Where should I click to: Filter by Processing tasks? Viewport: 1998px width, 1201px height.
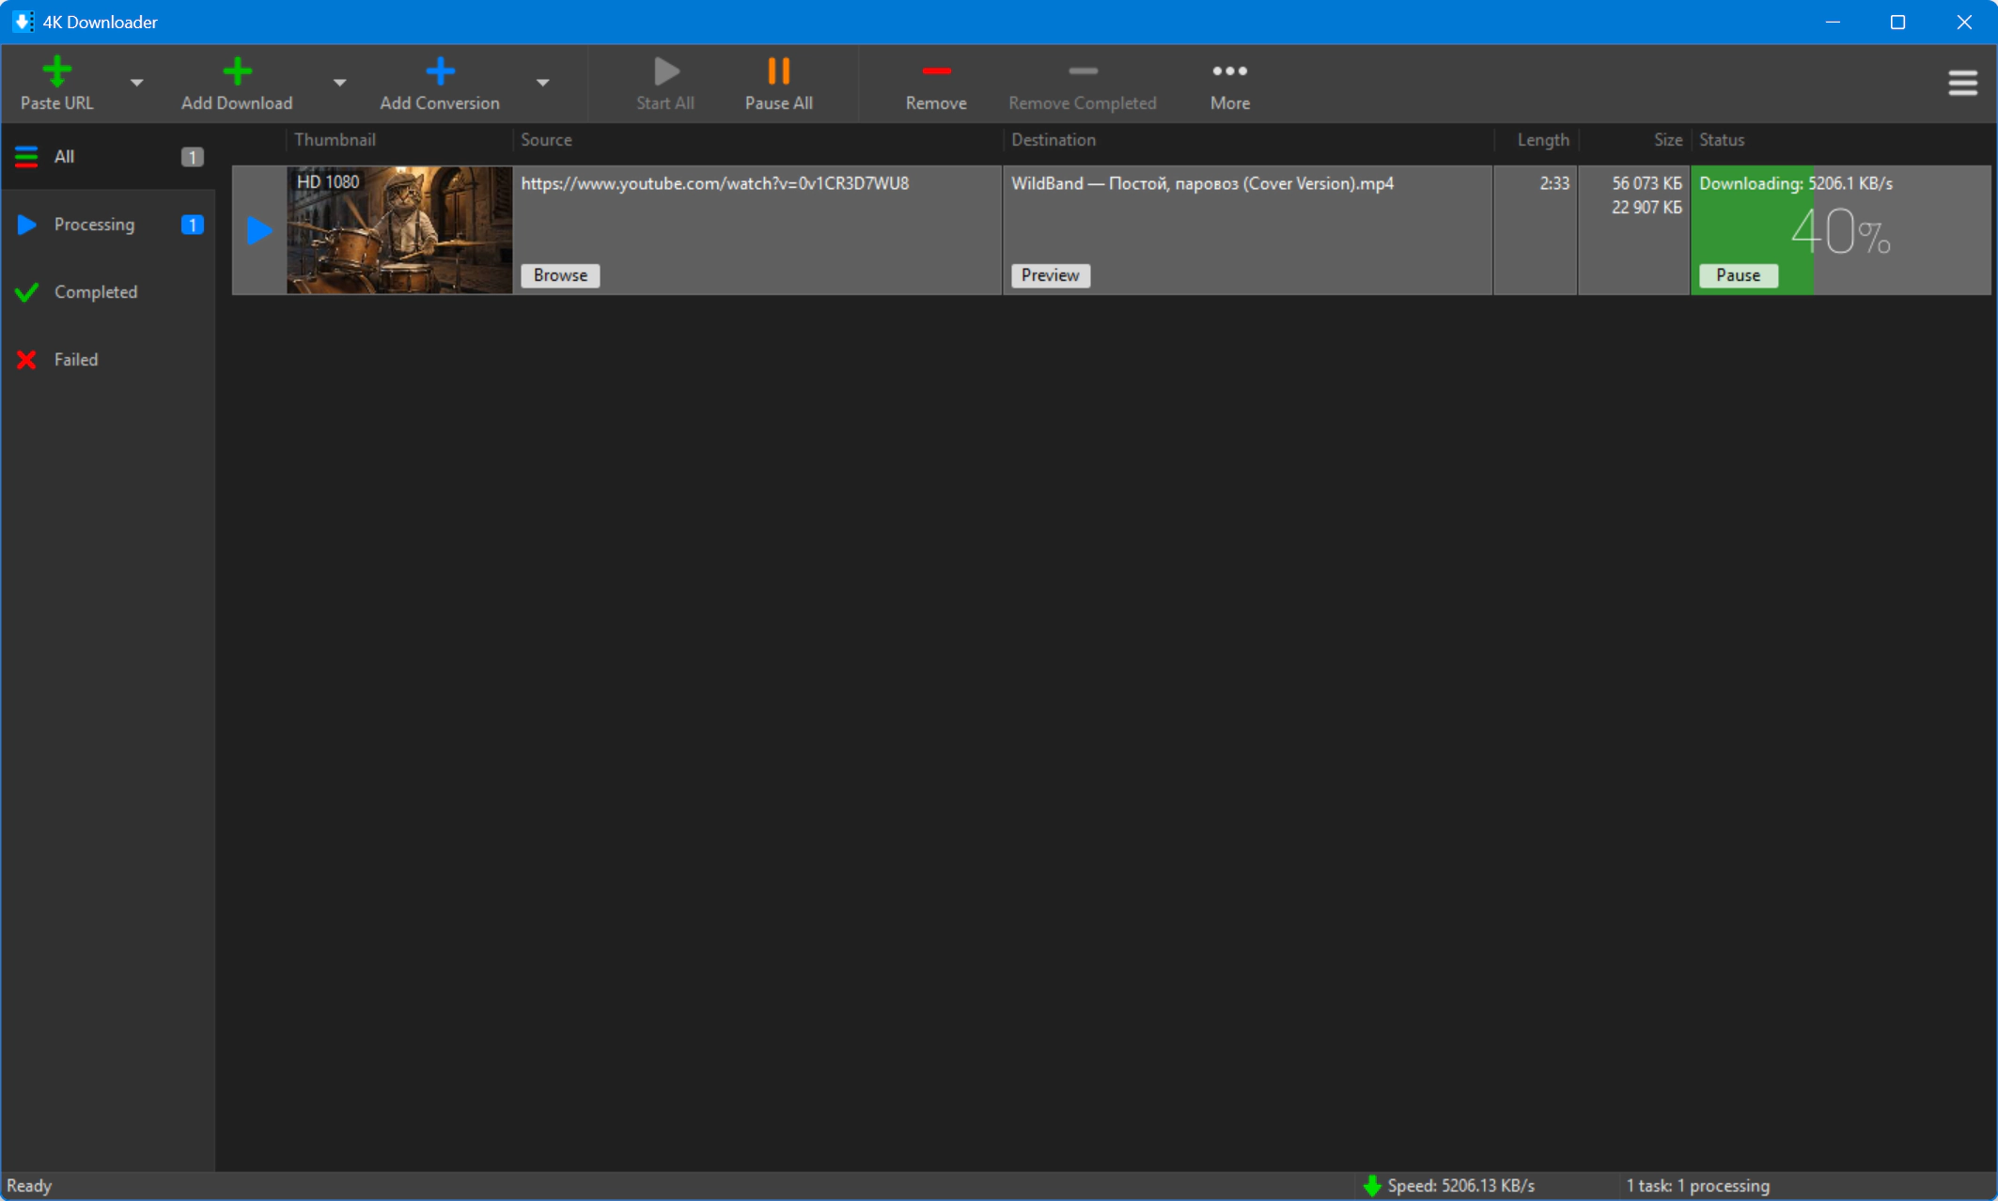[109, 225]
